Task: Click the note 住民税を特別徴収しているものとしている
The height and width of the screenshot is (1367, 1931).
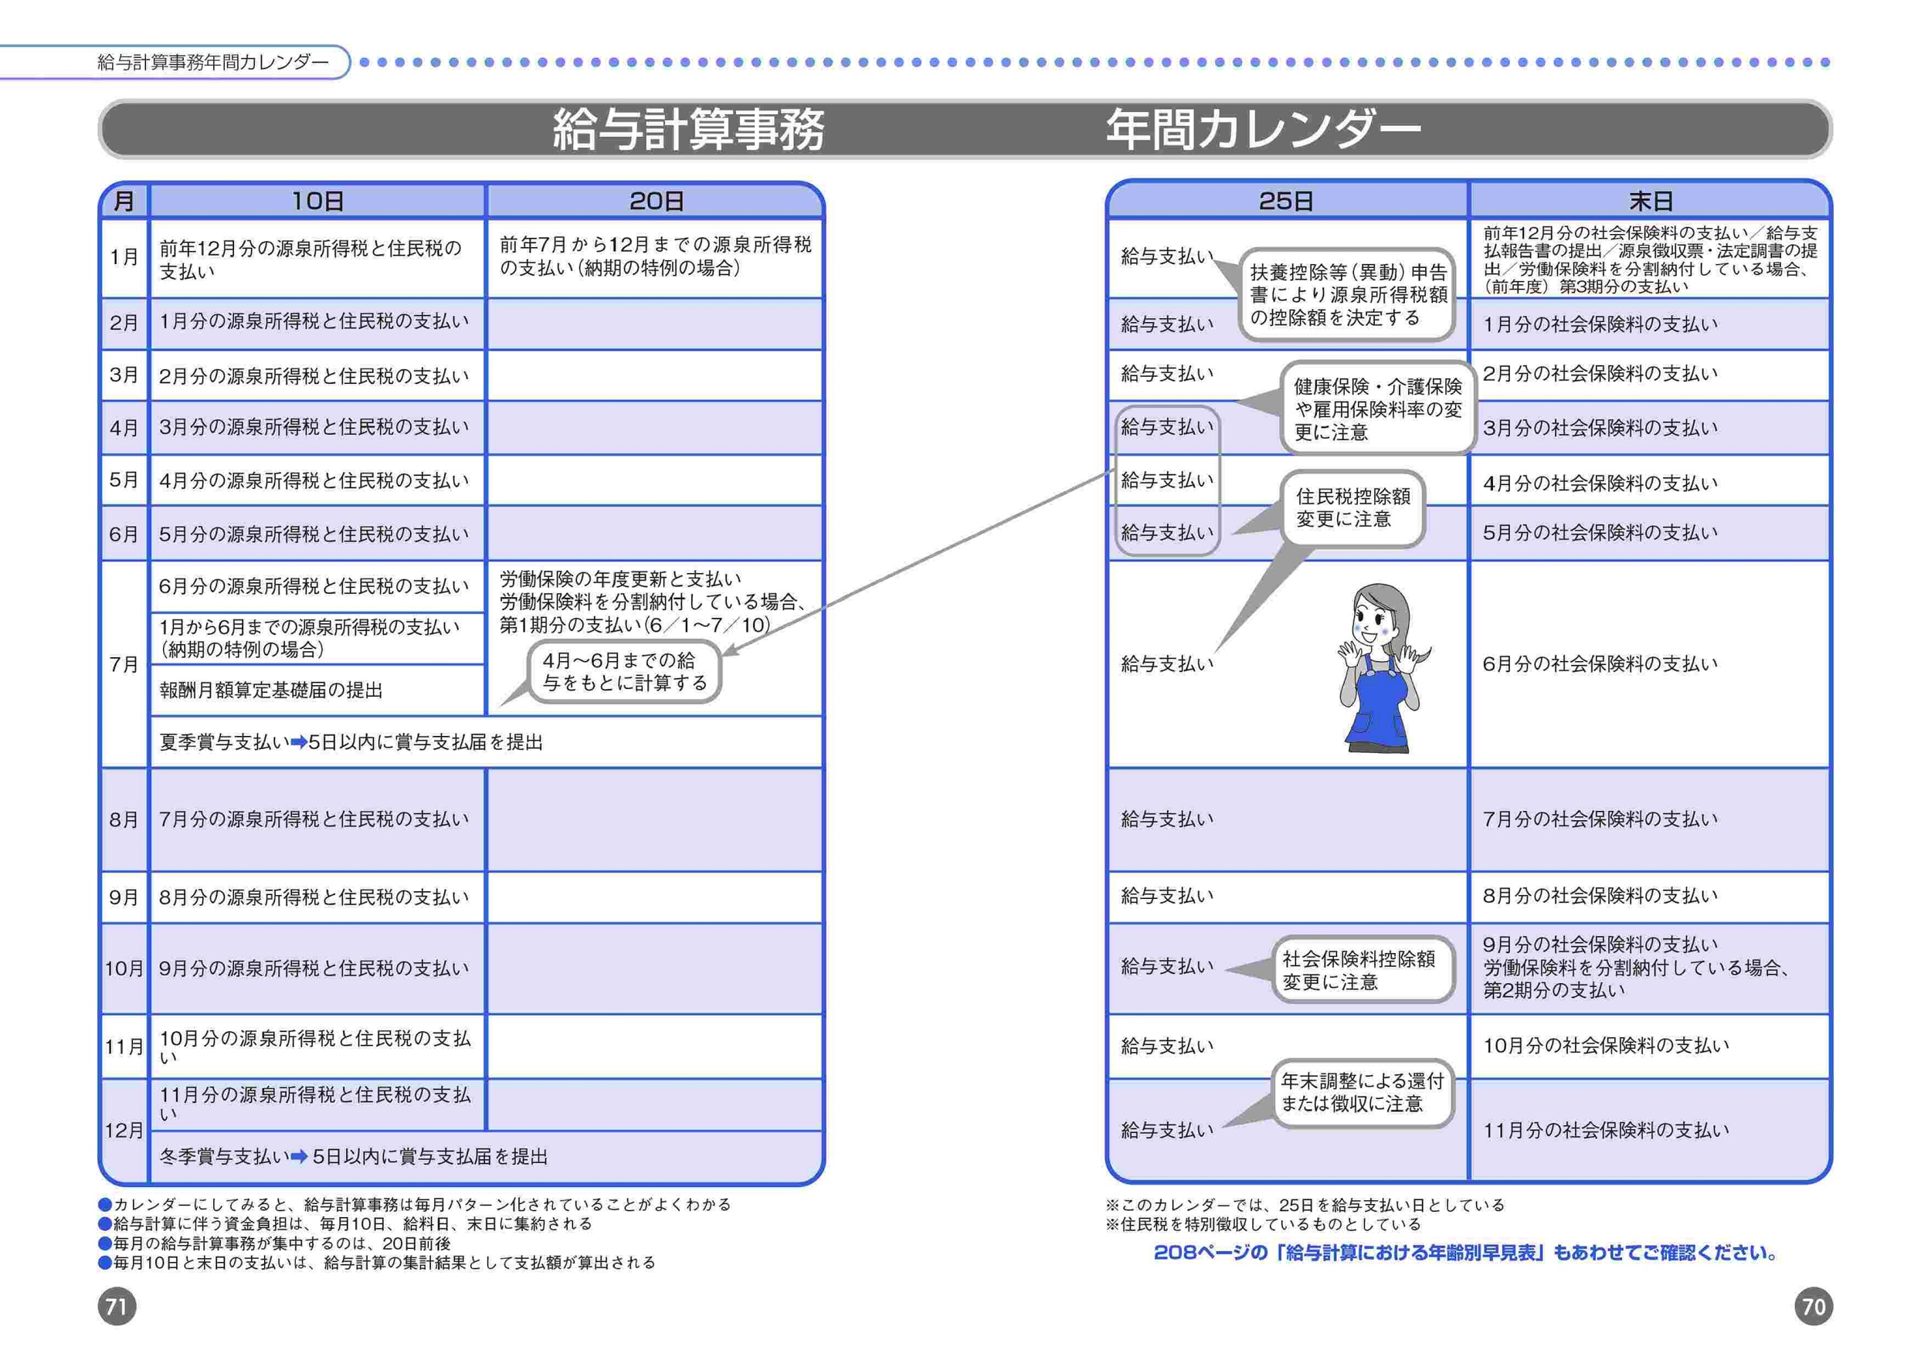Action: click(1263, 1224)
